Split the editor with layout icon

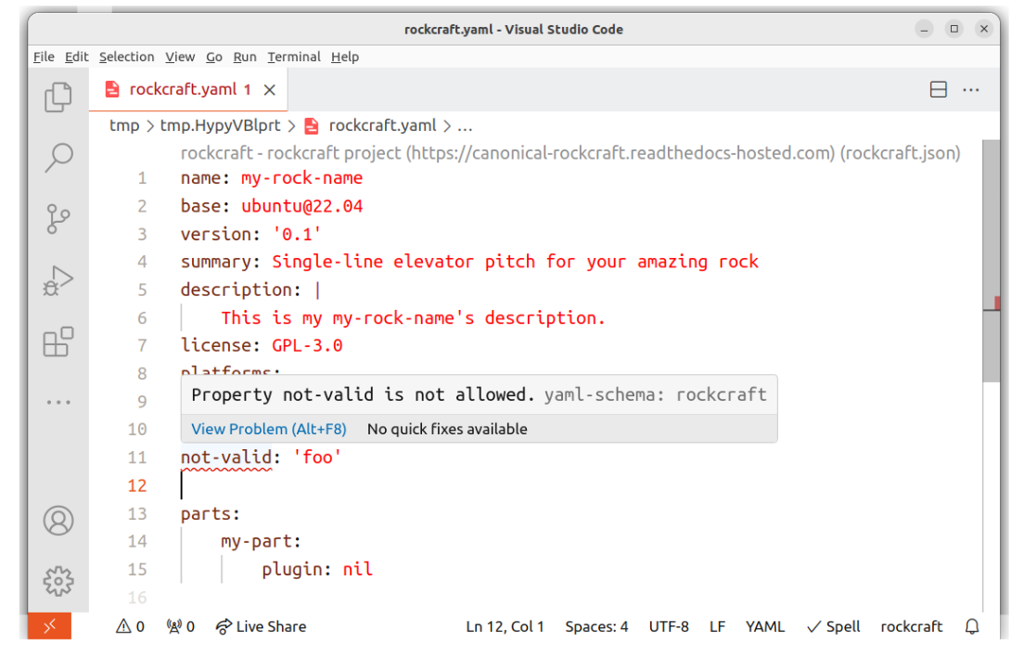pyautogui.click(x=939, y=89)
